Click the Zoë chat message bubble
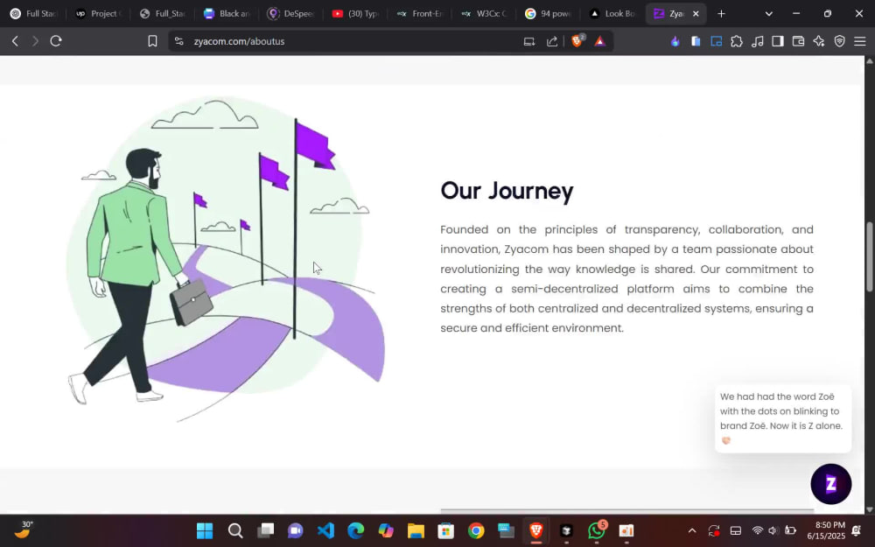The height and width of the screenshot is (547, 875). (x=783, y=418)
